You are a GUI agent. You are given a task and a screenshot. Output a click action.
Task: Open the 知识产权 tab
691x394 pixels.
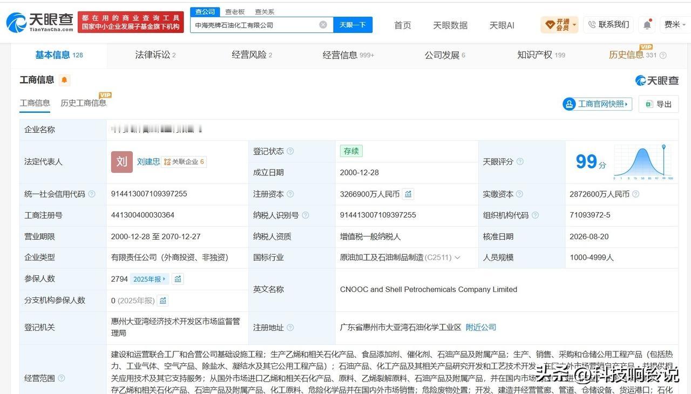(x=541, y=55)
